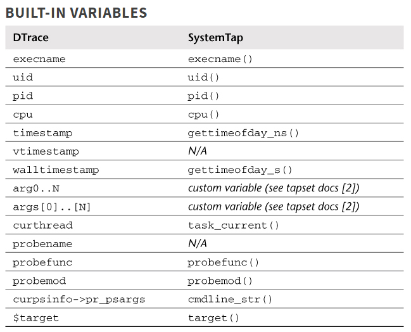Click the BUILT-IN VARIABLES heading
The image size is (411, 332).
(76, 12)
